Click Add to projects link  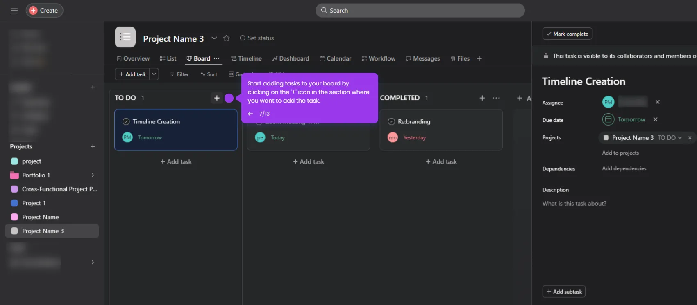tap(620, 153)
